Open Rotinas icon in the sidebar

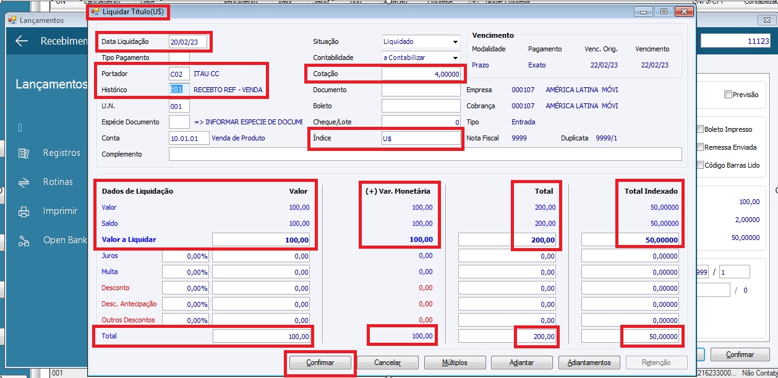point(24,182)
